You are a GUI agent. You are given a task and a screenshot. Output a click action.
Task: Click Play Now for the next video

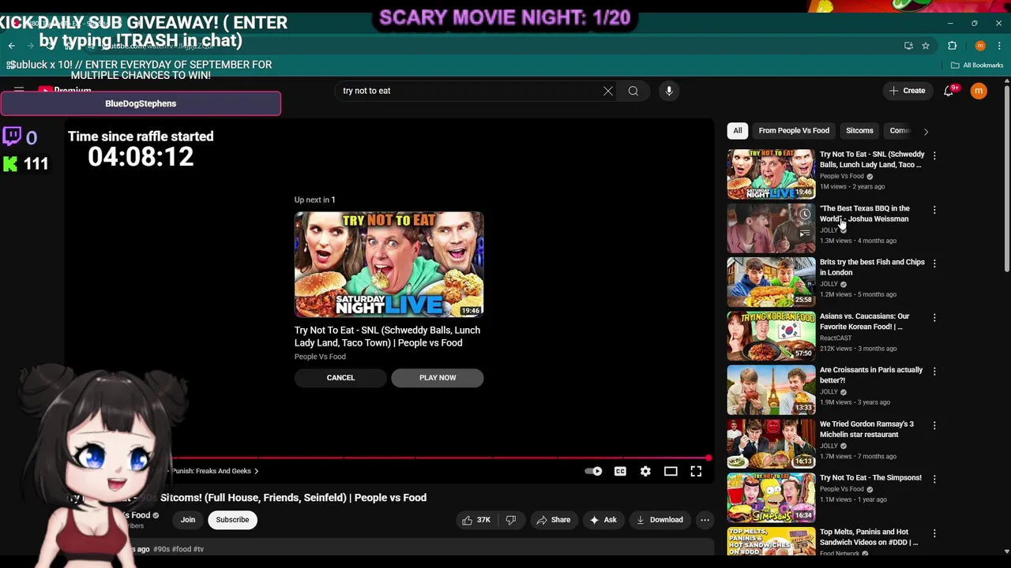(x=438, y=378)
